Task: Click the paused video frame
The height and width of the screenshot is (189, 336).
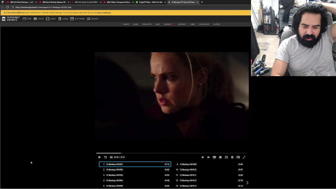Action: [172, 95]
